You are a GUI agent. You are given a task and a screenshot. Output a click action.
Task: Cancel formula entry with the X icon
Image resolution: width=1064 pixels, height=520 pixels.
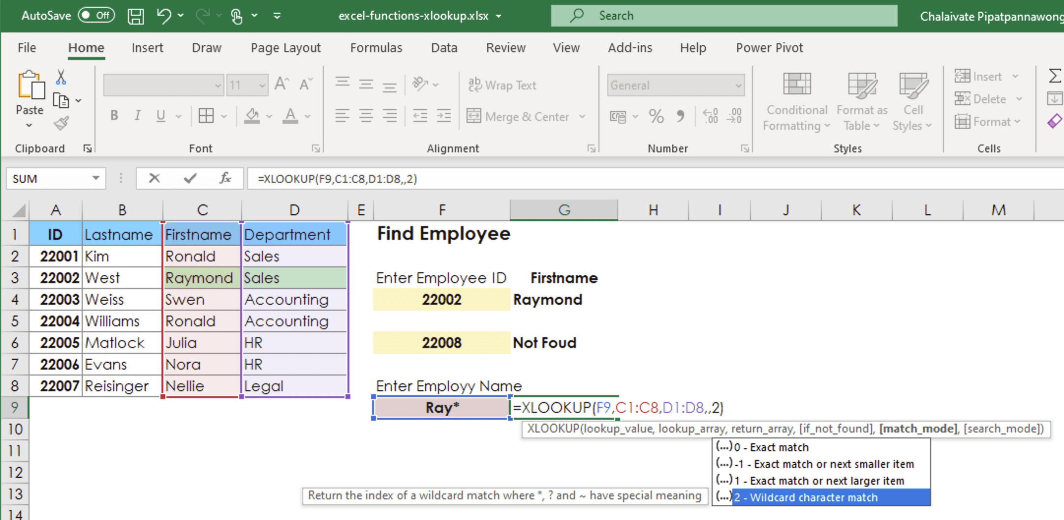pyautogui.click(x=155, y=178)
